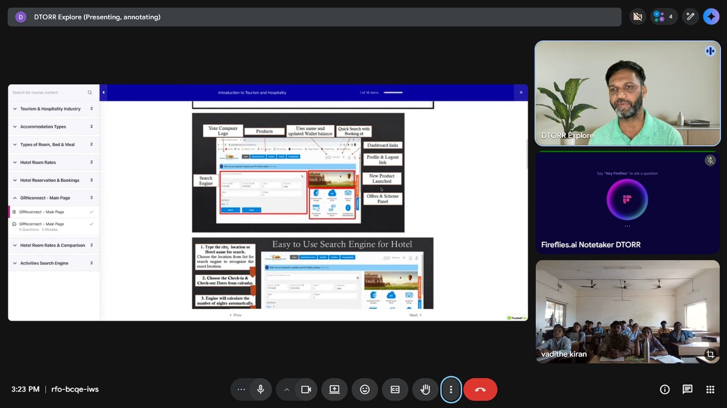The width and height of the screenshot is (727, 408).
Task: Click the Gemini spark icon
Action: click(x=711, y=17)
